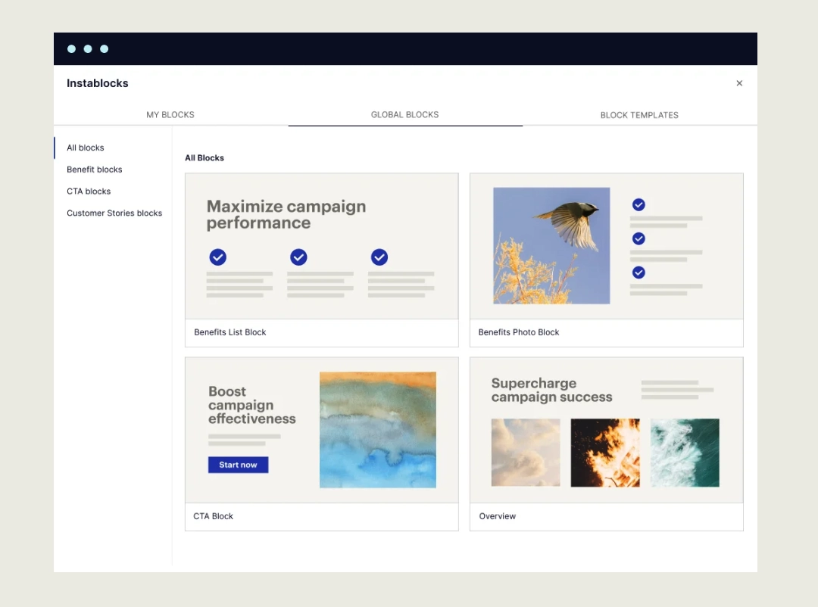Select All blocks in the sidebar
Image resolution: width=818 pixels, height=607 pixels.
tap(85, 148)
